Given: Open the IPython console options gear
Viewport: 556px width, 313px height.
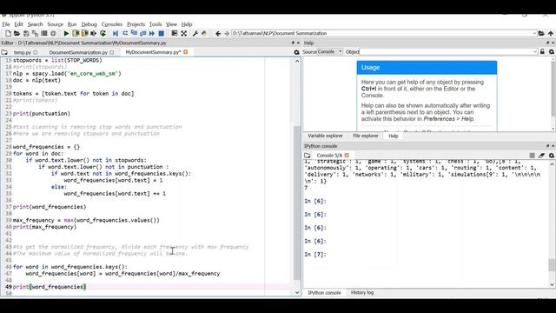Looking at the screenshot, I should [x=552, y=156].
